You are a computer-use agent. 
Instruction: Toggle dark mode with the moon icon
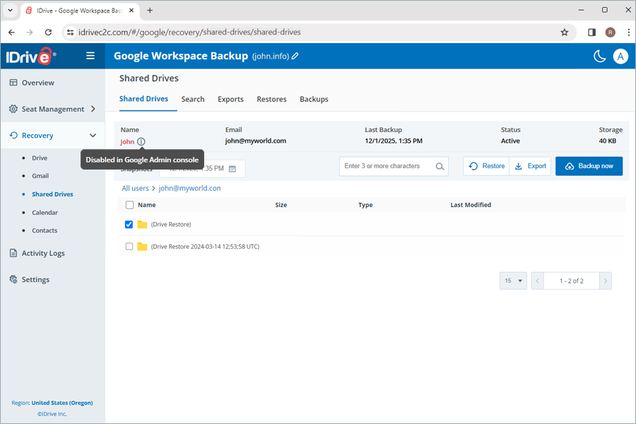(x=599, y=56)
